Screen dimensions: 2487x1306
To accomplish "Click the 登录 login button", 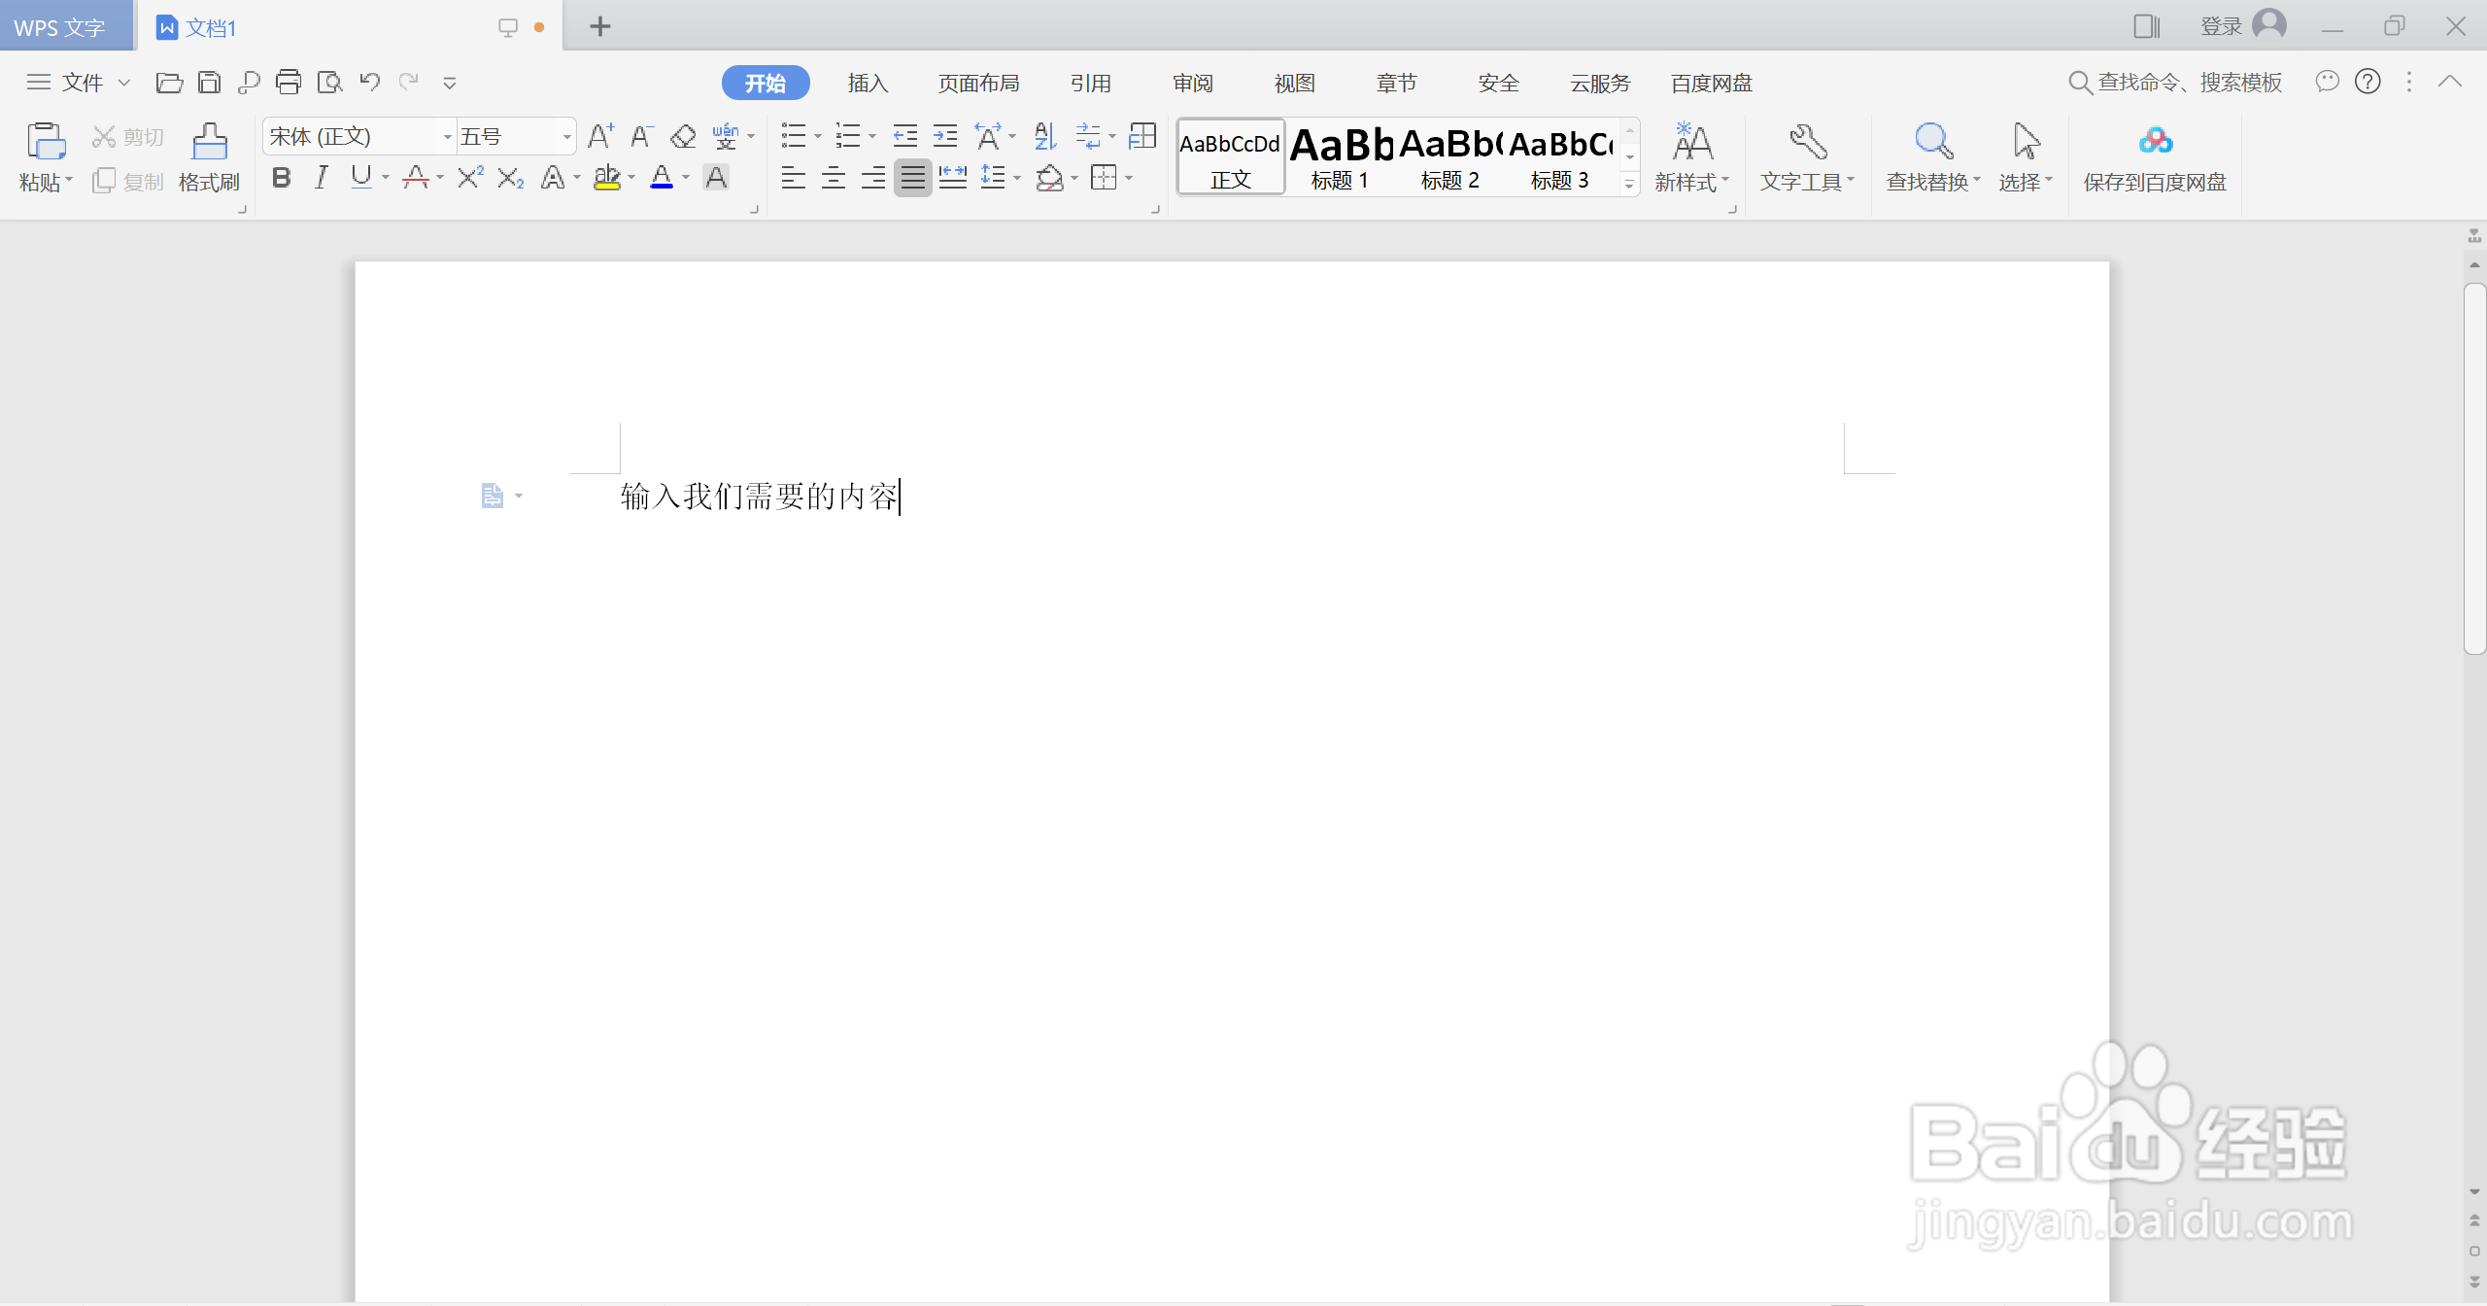I will point(2221,26).
